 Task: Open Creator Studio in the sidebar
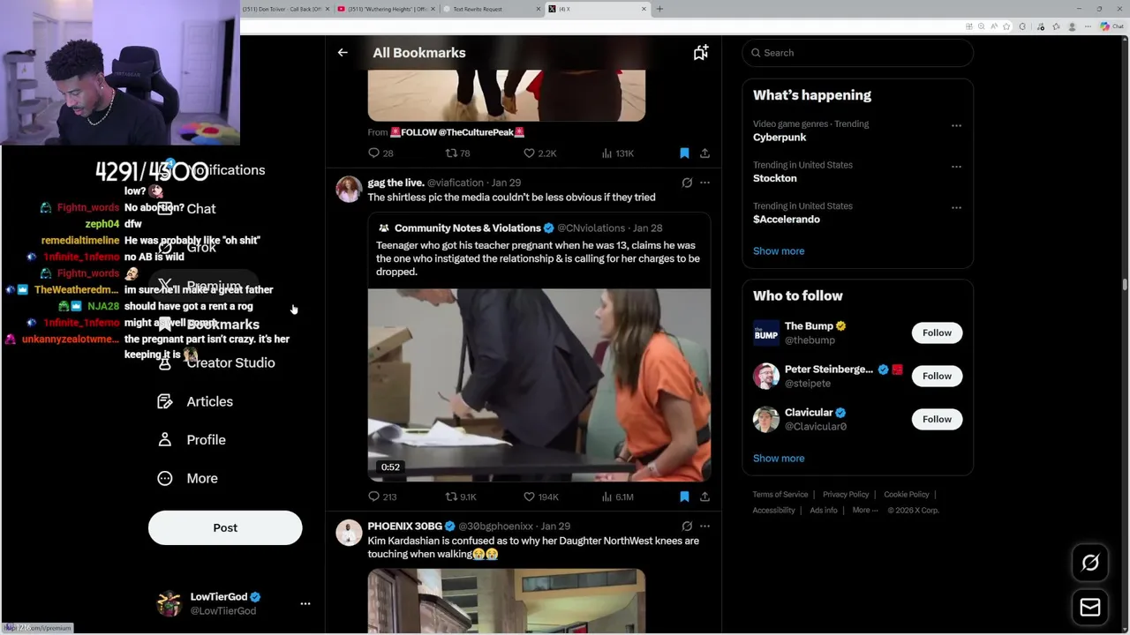point(215,362)
